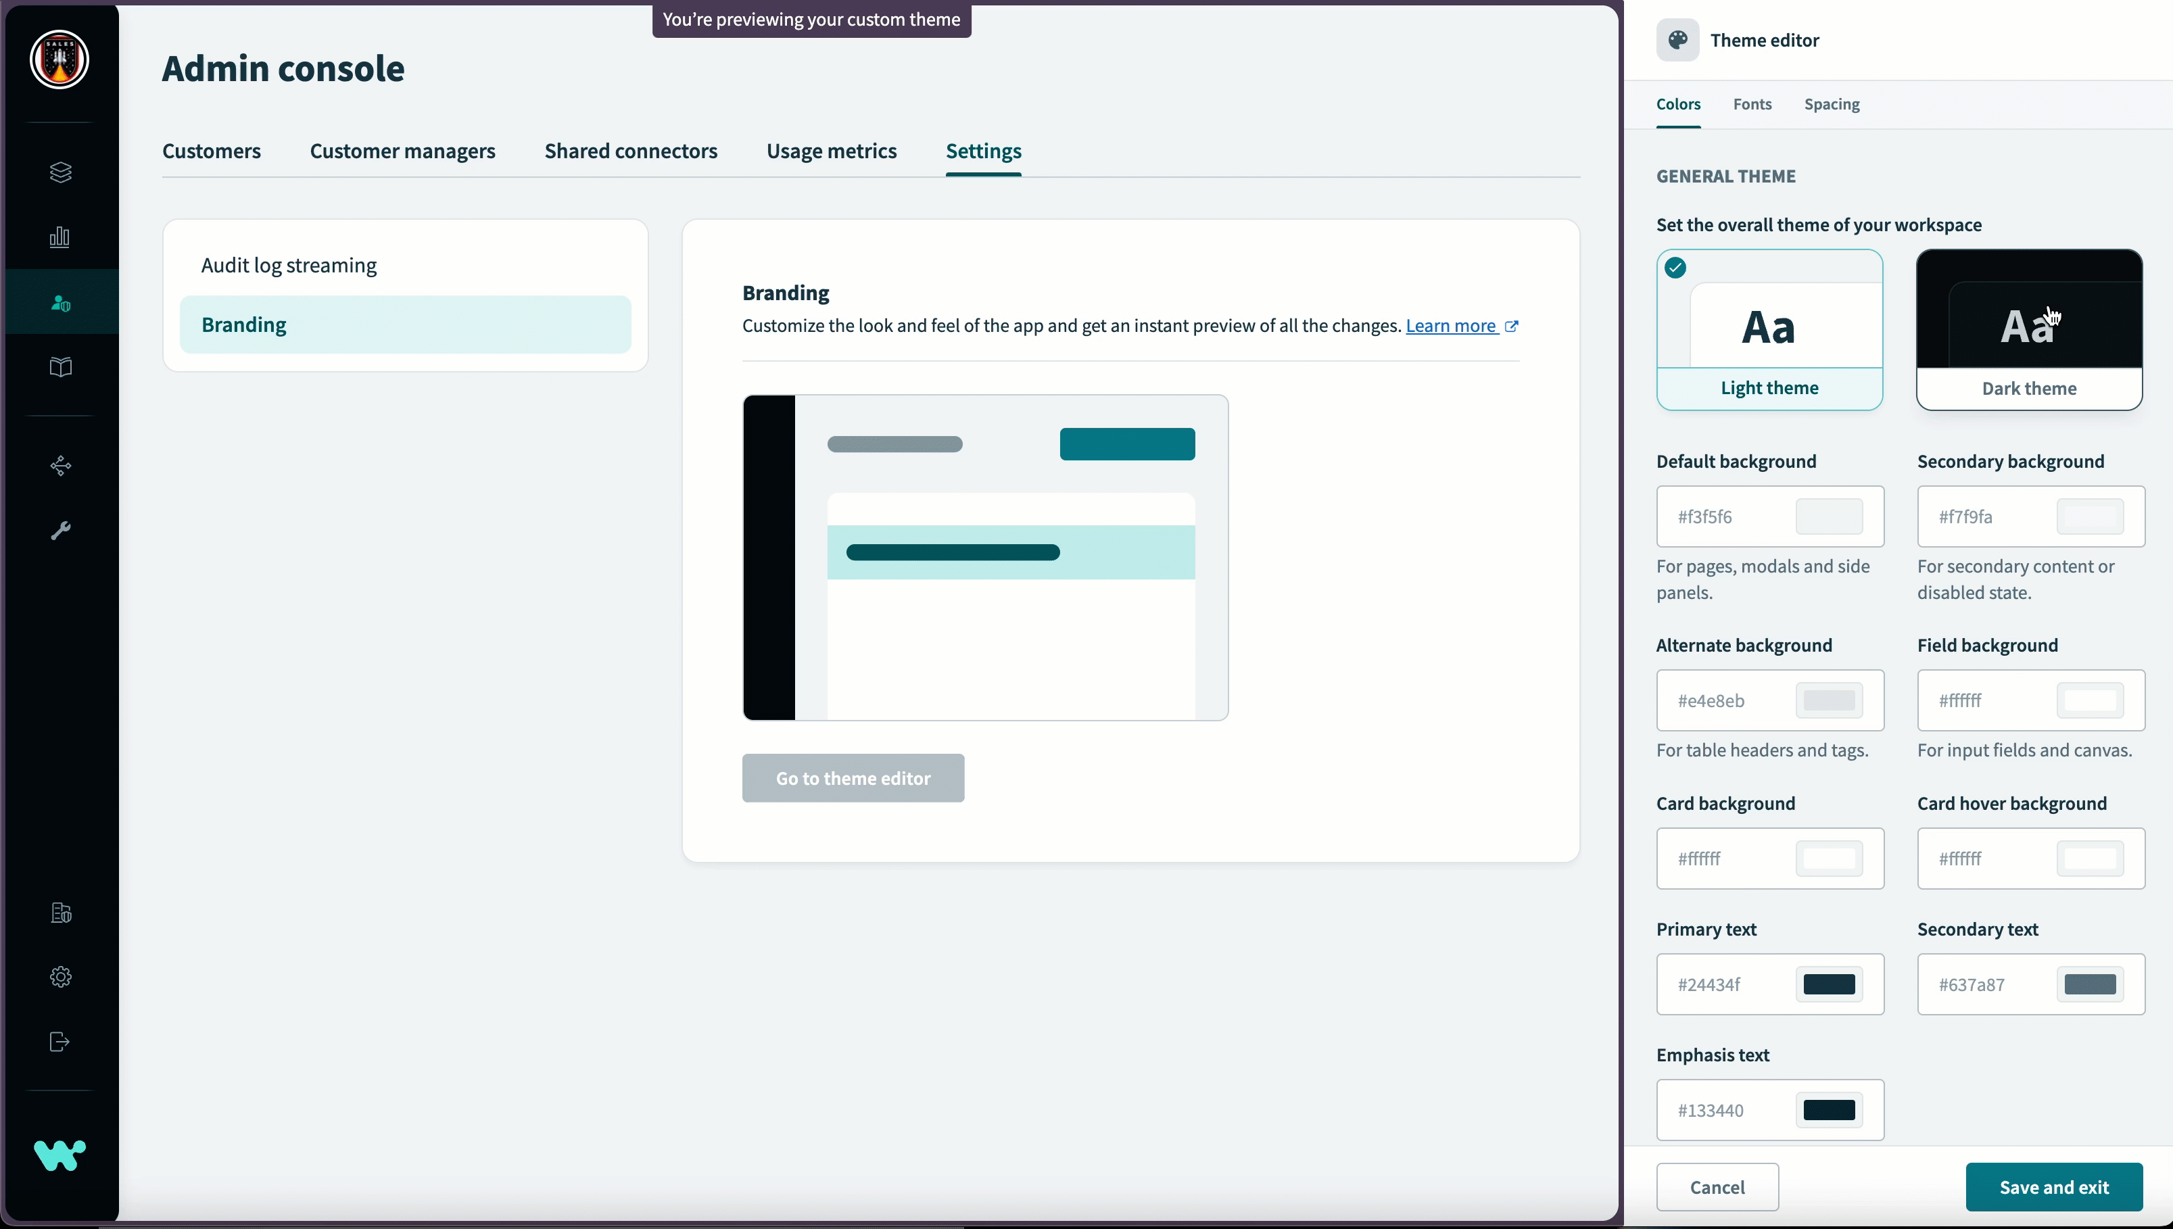2173x1229 pixels.
Task: Click the Go to theme editor button
Action: pyautogui.click(x=853, y=777)
